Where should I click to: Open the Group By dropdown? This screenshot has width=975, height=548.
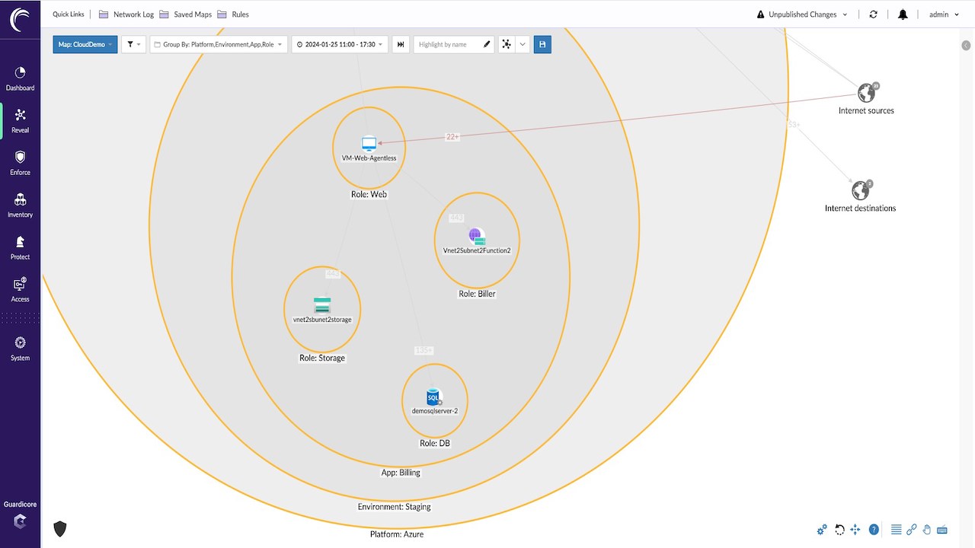219,44
